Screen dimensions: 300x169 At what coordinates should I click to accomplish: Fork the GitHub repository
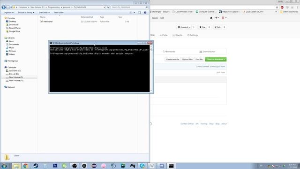[x=217, y=27]
